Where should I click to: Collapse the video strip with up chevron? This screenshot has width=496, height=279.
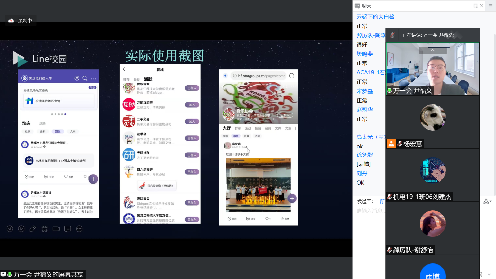point(432,50)
